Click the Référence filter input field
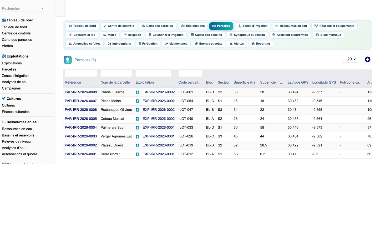This screenshot has height=235, width=380. coord(81,74)
